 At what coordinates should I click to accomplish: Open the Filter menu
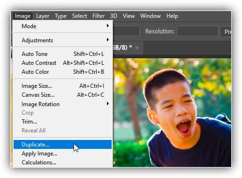click(98, 16)
